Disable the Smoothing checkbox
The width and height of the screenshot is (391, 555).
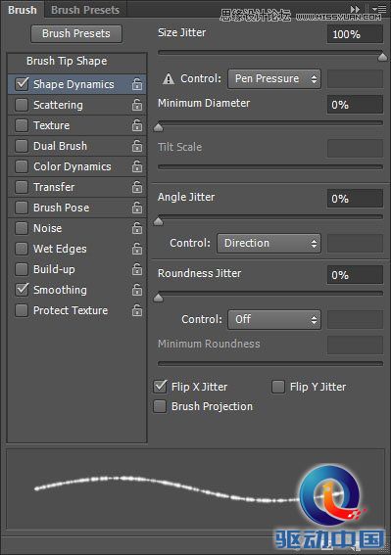pos(22,290)
